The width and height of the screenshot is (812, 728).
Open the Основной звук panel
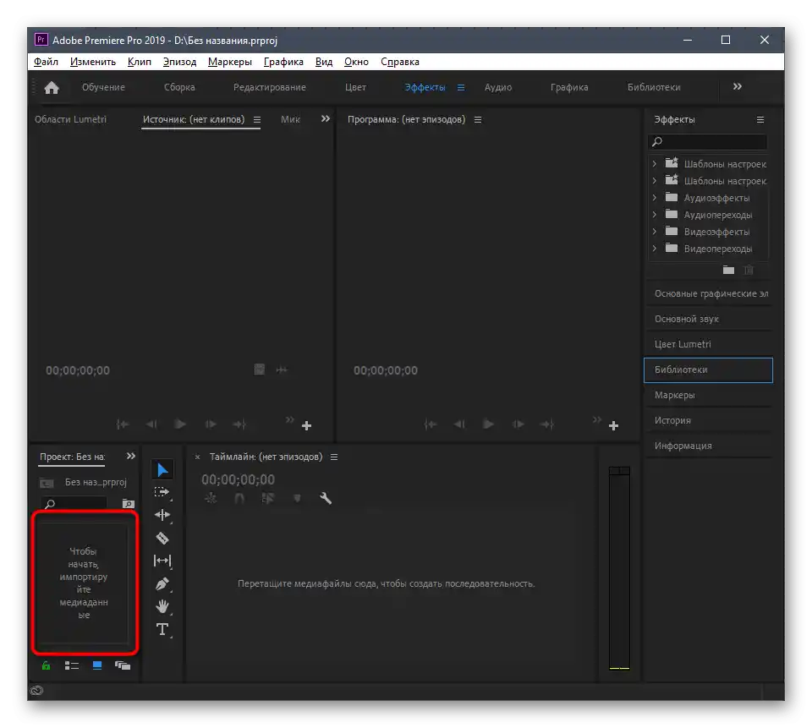(687, 319)
